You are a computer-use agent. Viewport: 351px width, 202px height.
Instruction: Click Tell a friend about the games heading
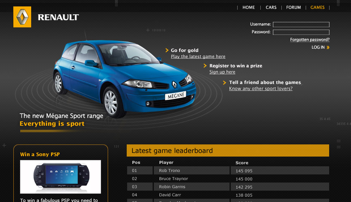265,82
